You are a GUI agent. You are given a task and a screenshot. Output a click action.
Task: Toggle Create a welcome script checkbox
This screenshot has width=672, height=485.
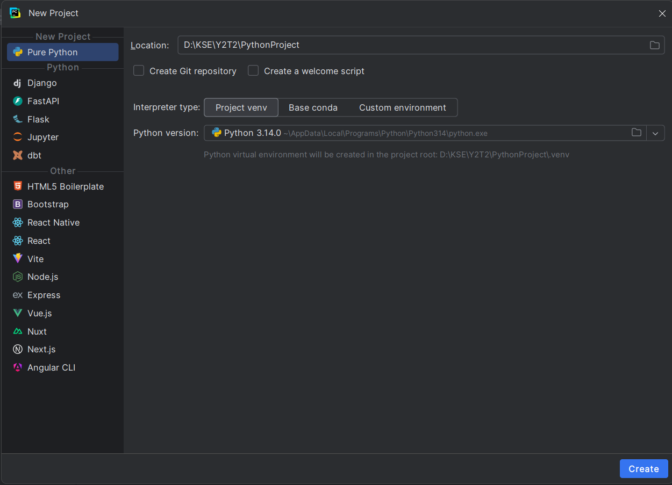(x=253, y=71)
